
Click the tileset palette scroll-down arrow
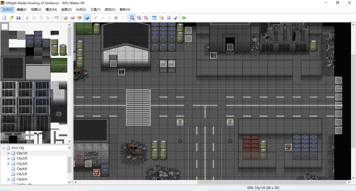[x=70, y=141]
